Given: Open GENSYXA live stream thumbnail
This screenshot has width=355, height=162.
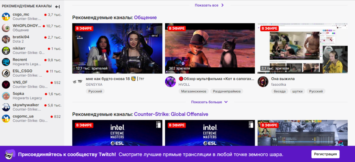Looking at the screenshot, I should (117, 48).
